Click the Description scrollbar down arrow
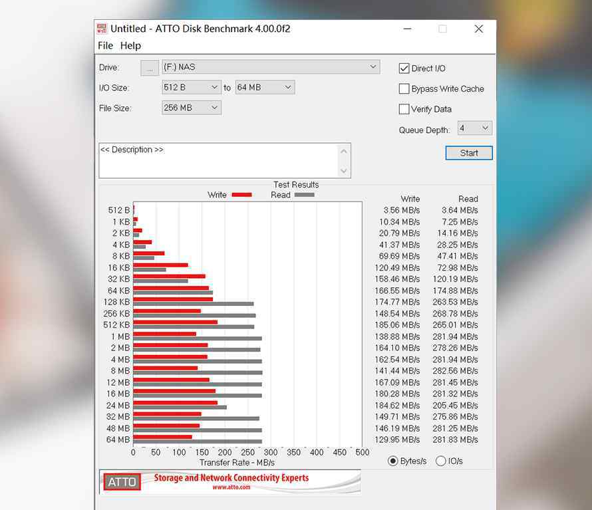Viewport: 592px width, 510px height. (x=344, y=171)
